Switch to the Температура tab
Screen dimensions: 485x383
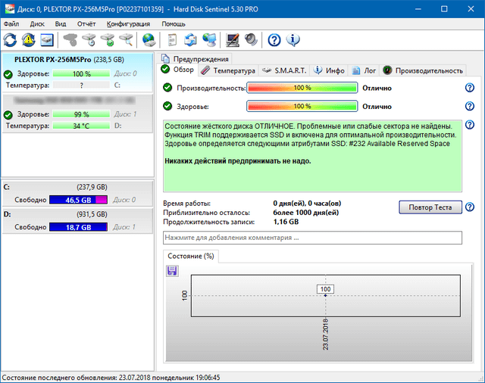pos(228,70)
